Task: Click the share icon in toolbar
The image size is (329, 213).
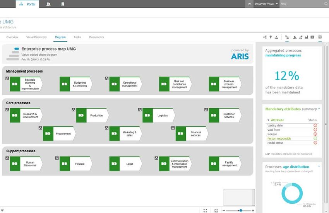Action: pyautogui.click(x=265, y=37)
